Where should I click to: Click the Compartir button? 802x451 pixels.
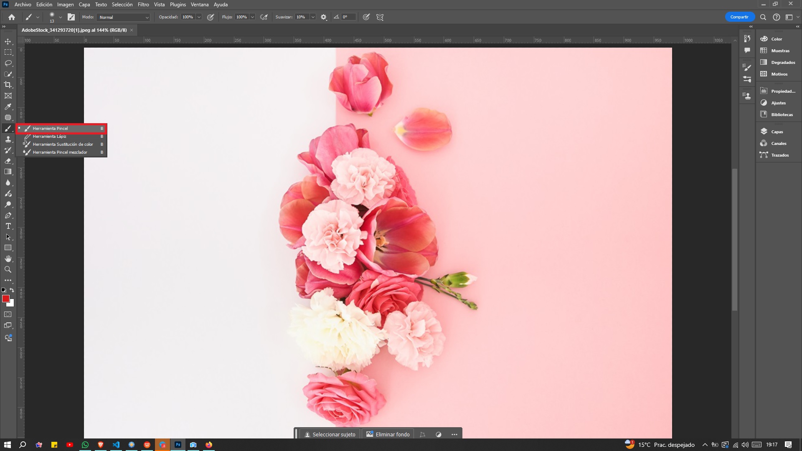(x=739, y=17)
